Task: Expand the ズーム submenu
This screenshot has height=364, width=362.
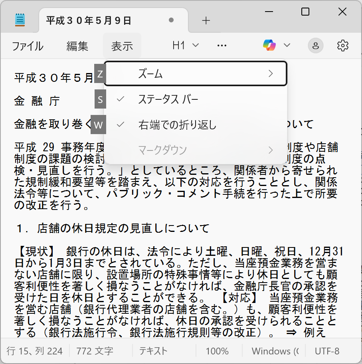Action: pyautogui.click(x=196, y=73)
